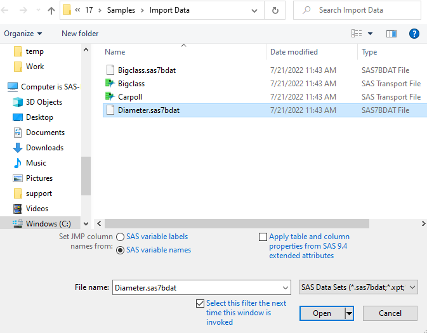This screenshot has width=427, height=333.
Task: Sort files by Name column header
Action: (115, 52)
